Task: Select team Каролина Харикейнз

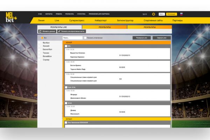Action: click(x=77, y=57)
